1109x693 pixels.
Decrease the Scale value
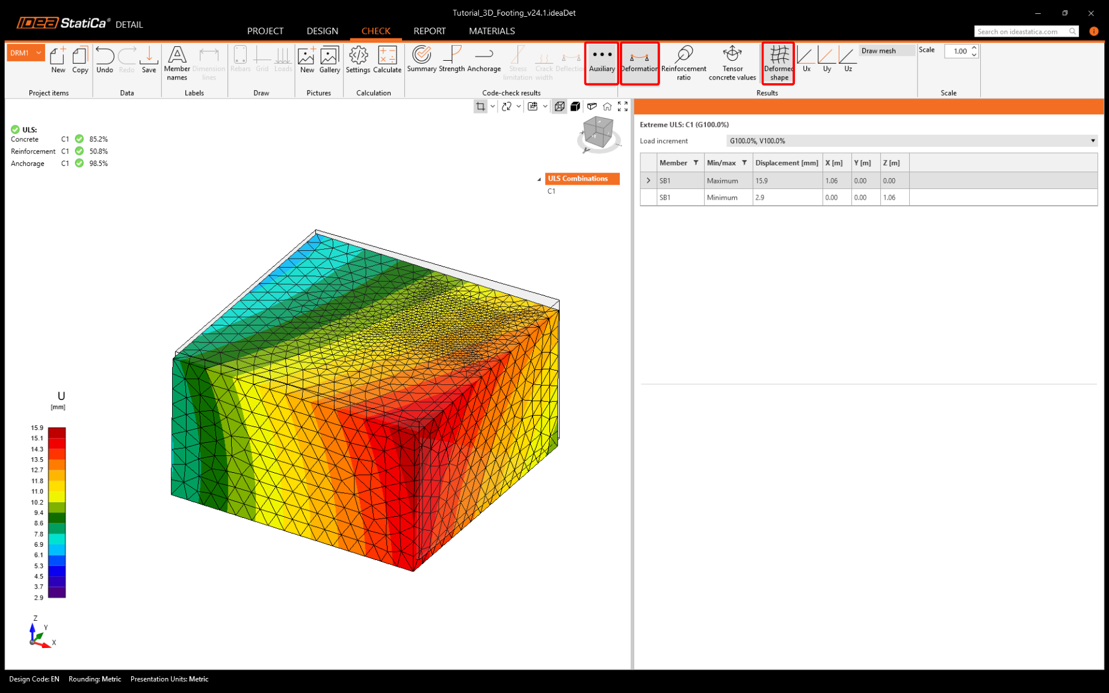pyautogui.click(x=974, y=55)
